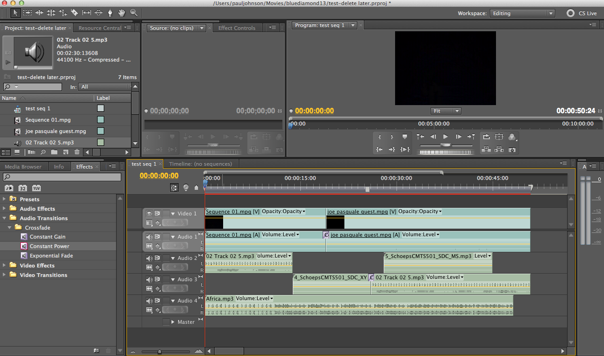
Task: Select the Slide tool
Action: pos(99,13)
